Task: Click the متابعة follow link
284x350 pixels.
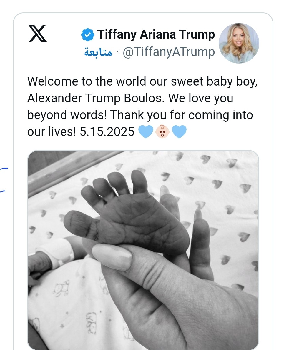Action: pyautogui.click(x=98, y=52)
